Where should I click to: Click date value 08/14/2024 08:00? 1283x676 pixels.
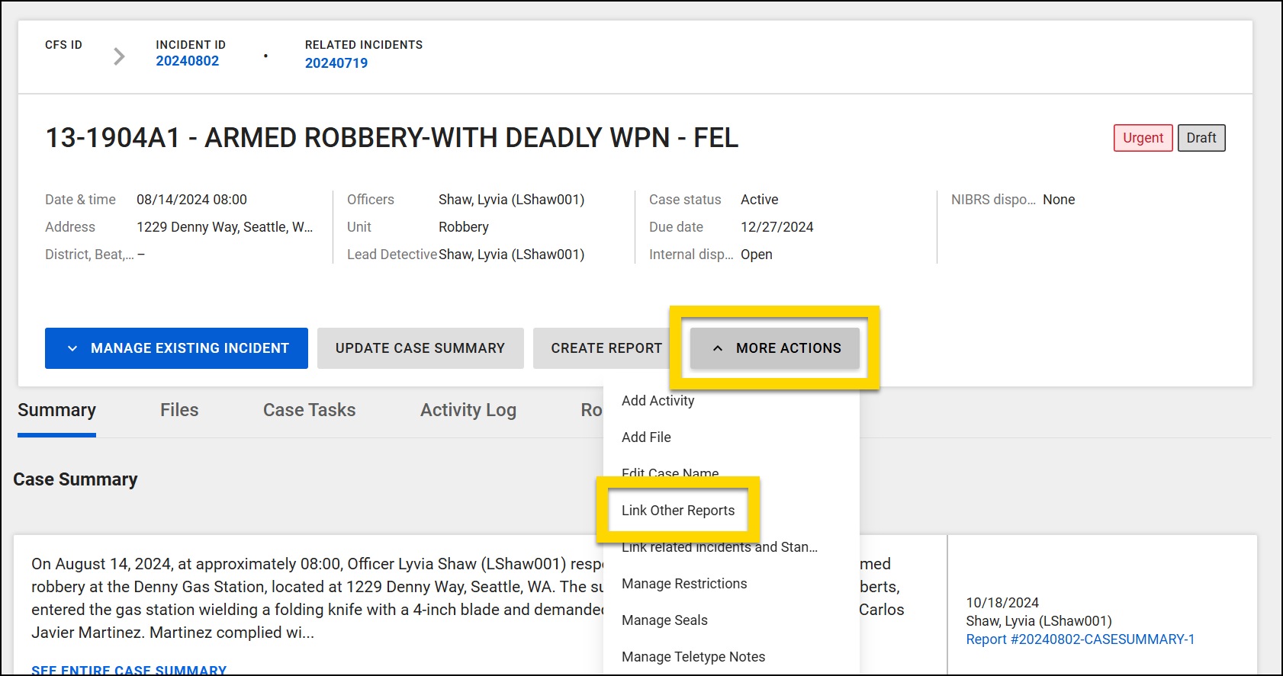pyautogui.click(x=191, y=200)
